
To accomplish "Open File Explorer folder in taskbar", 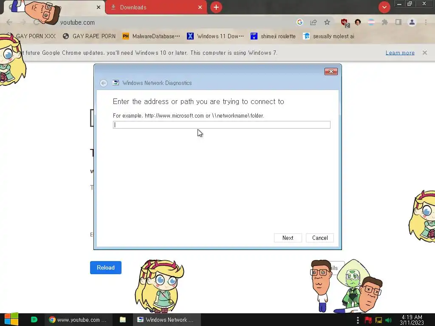I will (123, 320).
